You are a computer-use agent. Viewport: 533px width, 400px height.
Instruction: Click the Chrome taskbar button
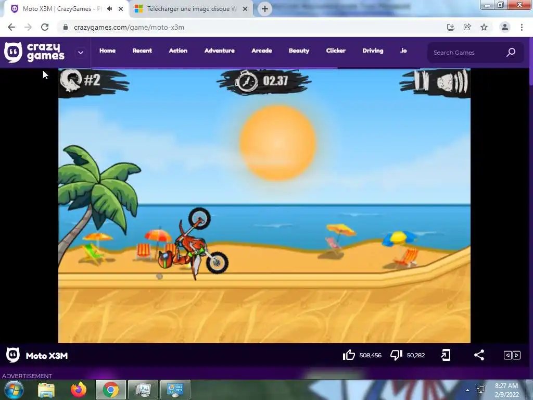(111, 390)
